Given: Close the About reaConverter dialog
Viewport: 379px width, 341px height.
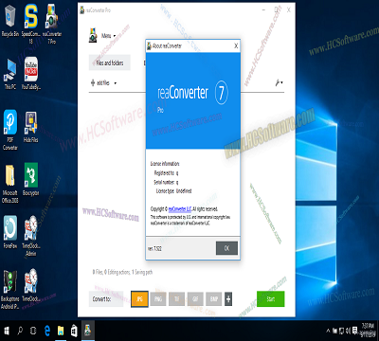Looking at the screenshot, I should point(236,46).
